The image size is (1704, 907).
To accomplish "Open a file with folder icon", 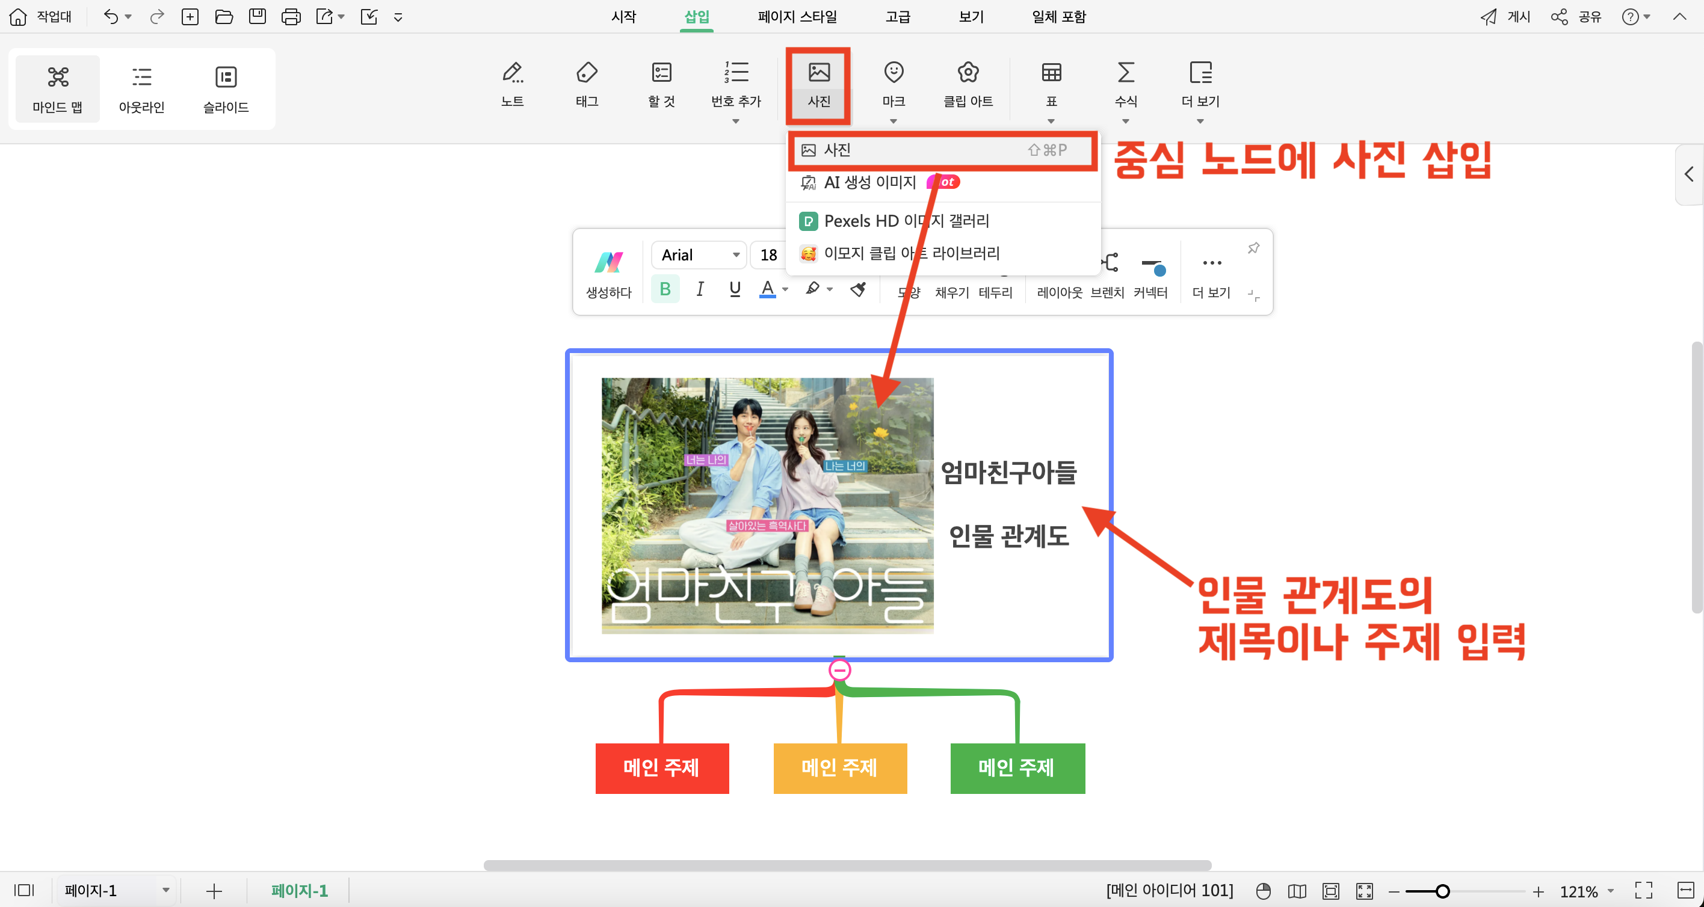I will [x=224, y=16].
